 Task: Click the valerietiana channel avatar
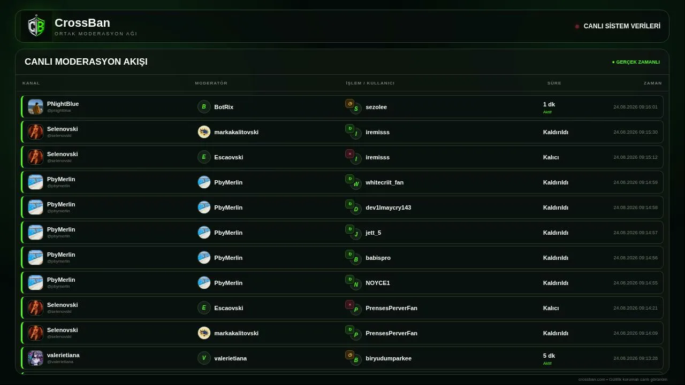tap(35, 358)
